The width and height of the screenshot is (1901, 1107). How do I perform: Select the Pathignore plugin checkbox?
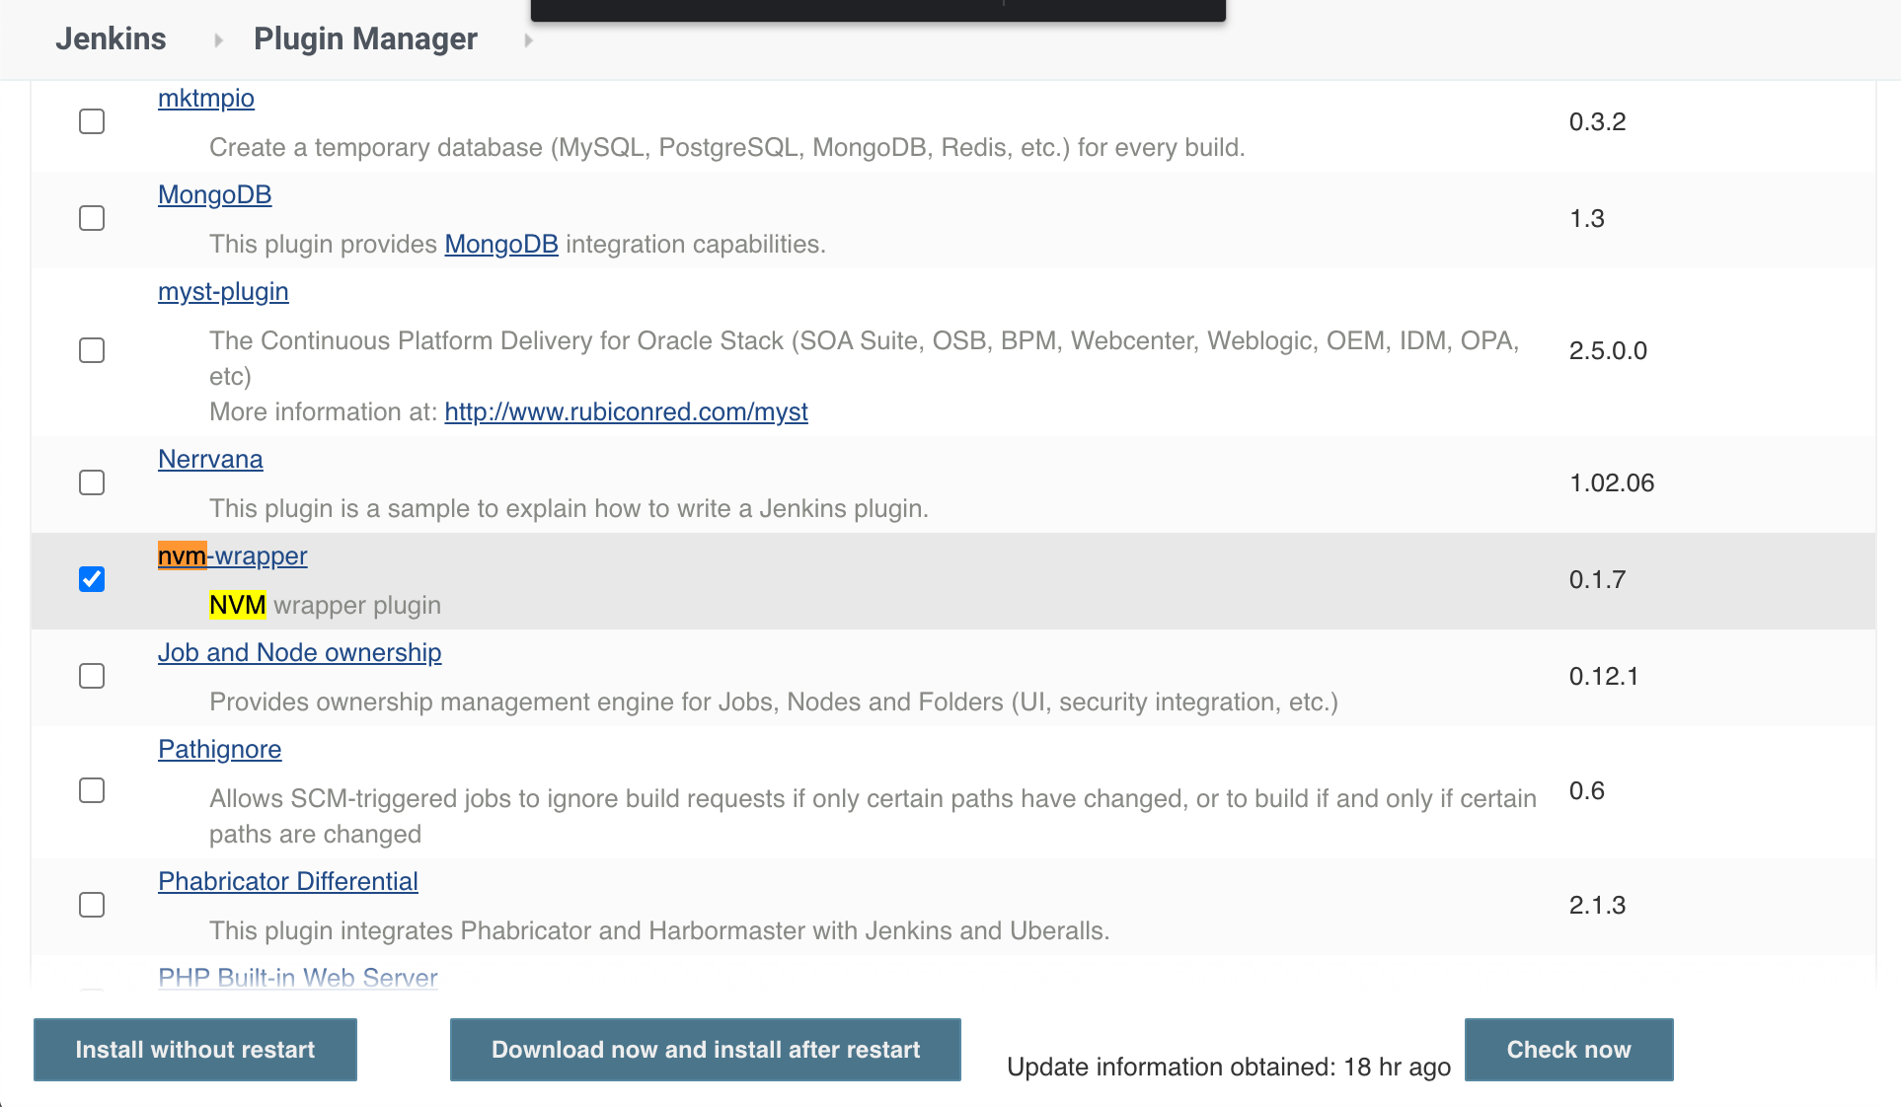click(x=92, y=790)
